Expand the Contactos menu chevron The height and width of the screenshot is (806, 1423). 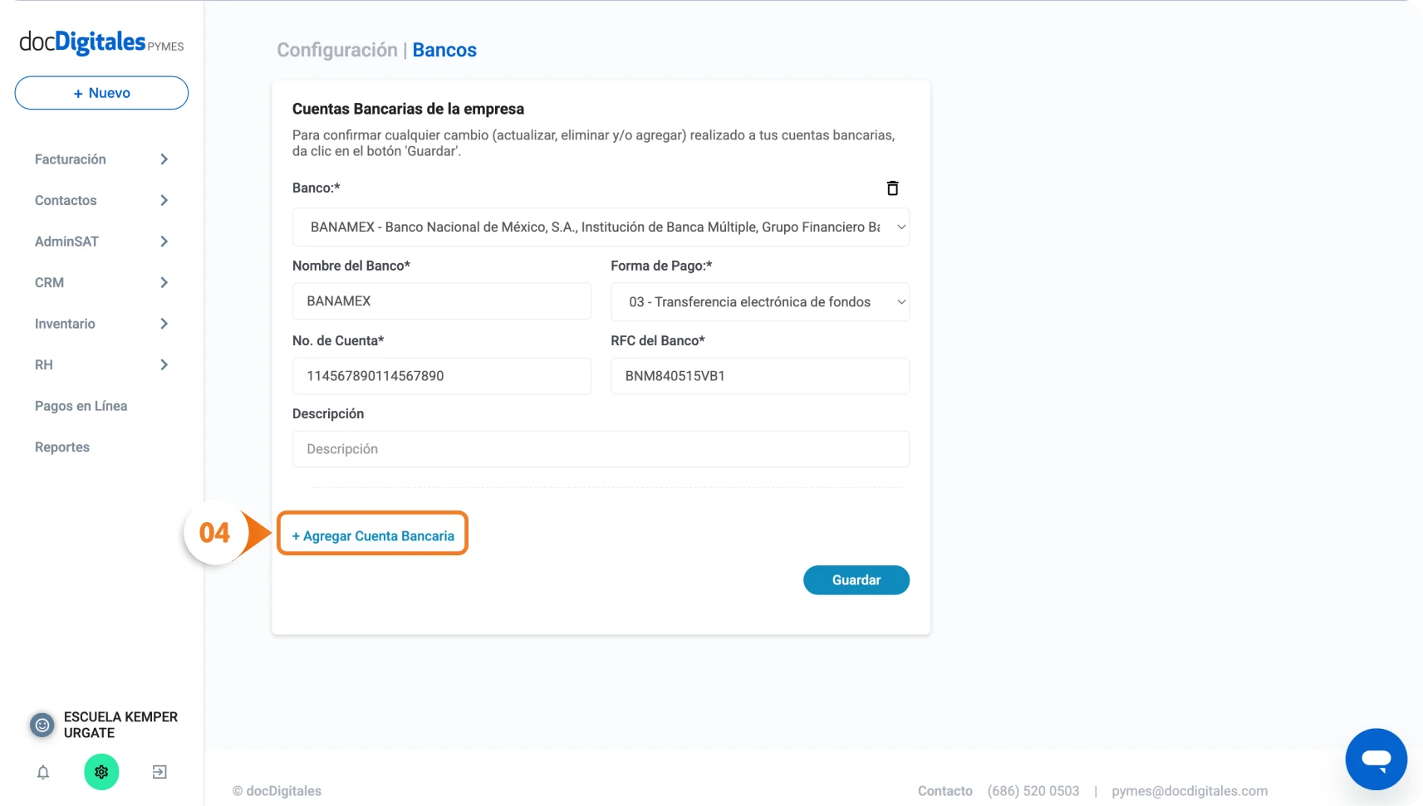click(164, 200)
